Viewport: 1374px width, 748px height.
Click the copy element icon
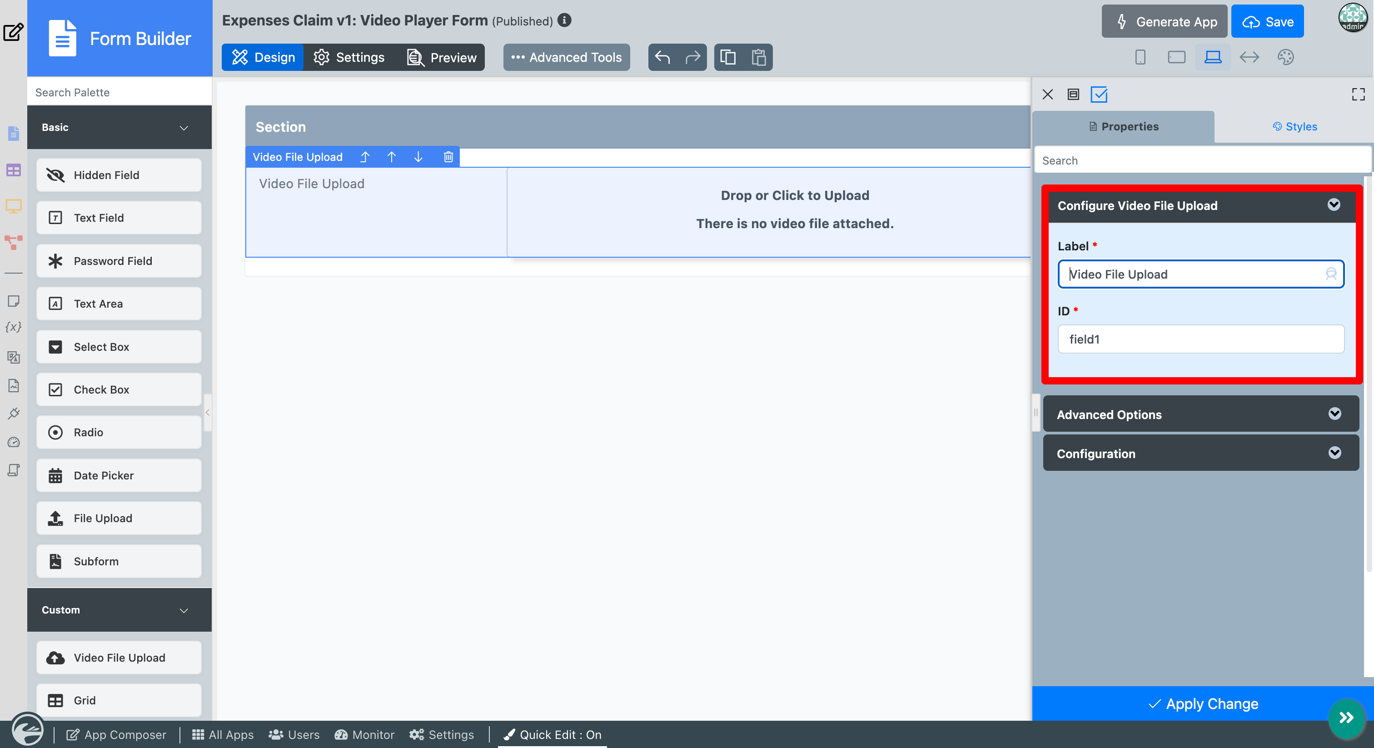(x=728, y=57)
